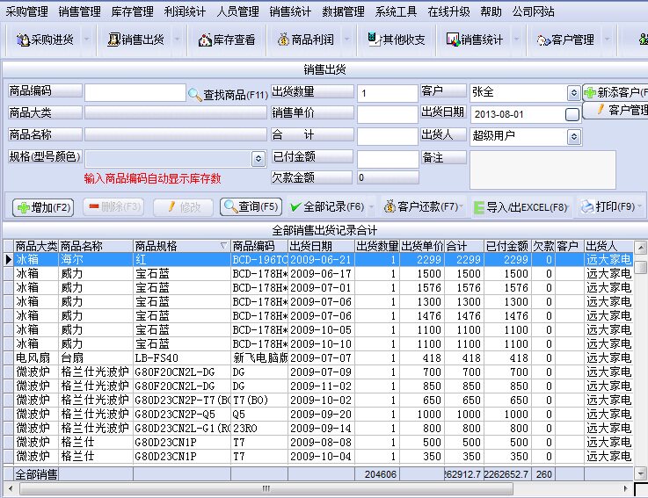Click the 商品编码 input field
The width and height of the screenshot is (648, 498).
coord(134,92)
